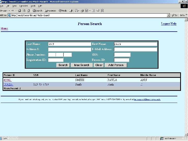
Task: Open the Favorites menu
Action: [23, 6]
